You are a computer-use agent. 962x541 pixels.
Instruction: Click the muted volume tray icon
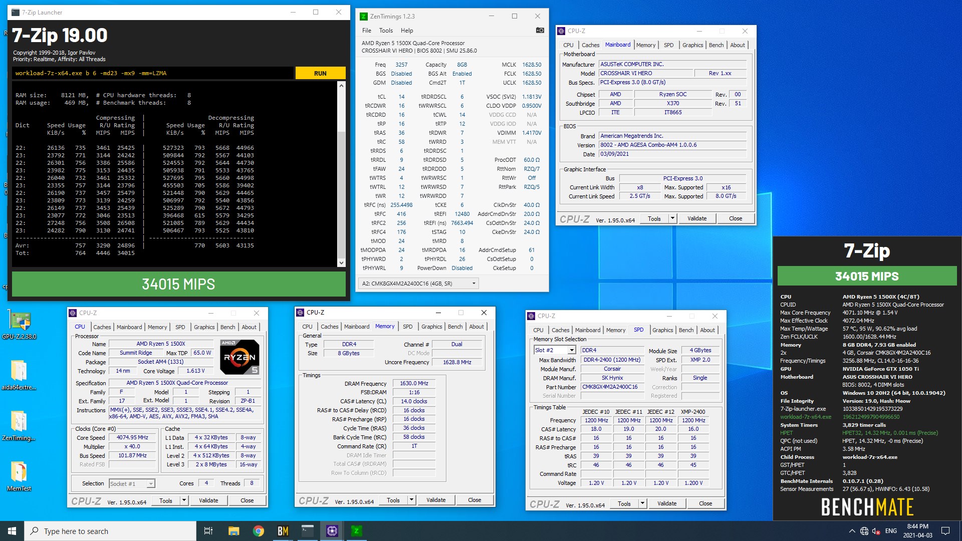tap(876, 531)
